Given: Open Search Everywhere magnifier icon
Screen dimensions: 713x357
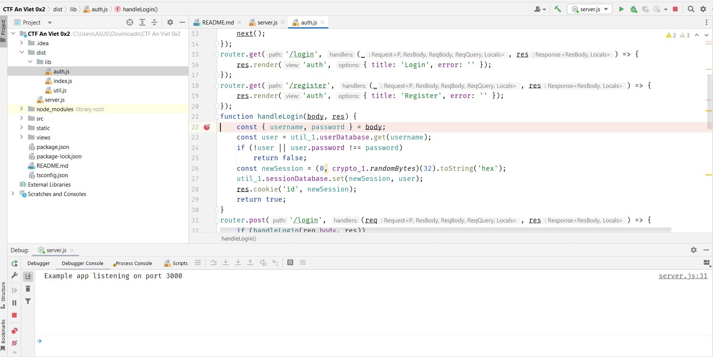Looking at the screenshot, I should (691, 9).
